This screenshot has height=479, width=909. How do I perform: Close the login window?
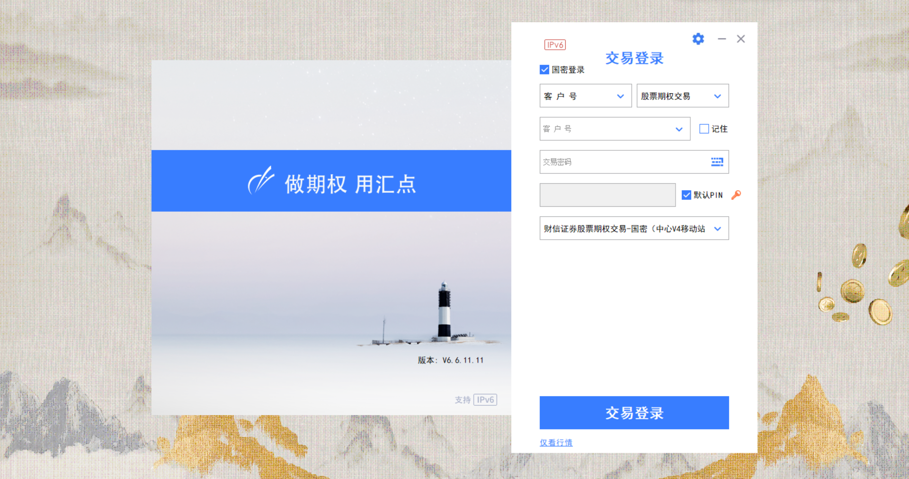coord(741,39)
